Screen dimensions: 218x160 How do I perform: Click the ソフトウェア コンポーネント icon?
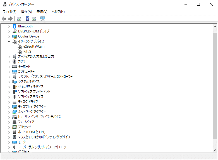click(15, 92)
